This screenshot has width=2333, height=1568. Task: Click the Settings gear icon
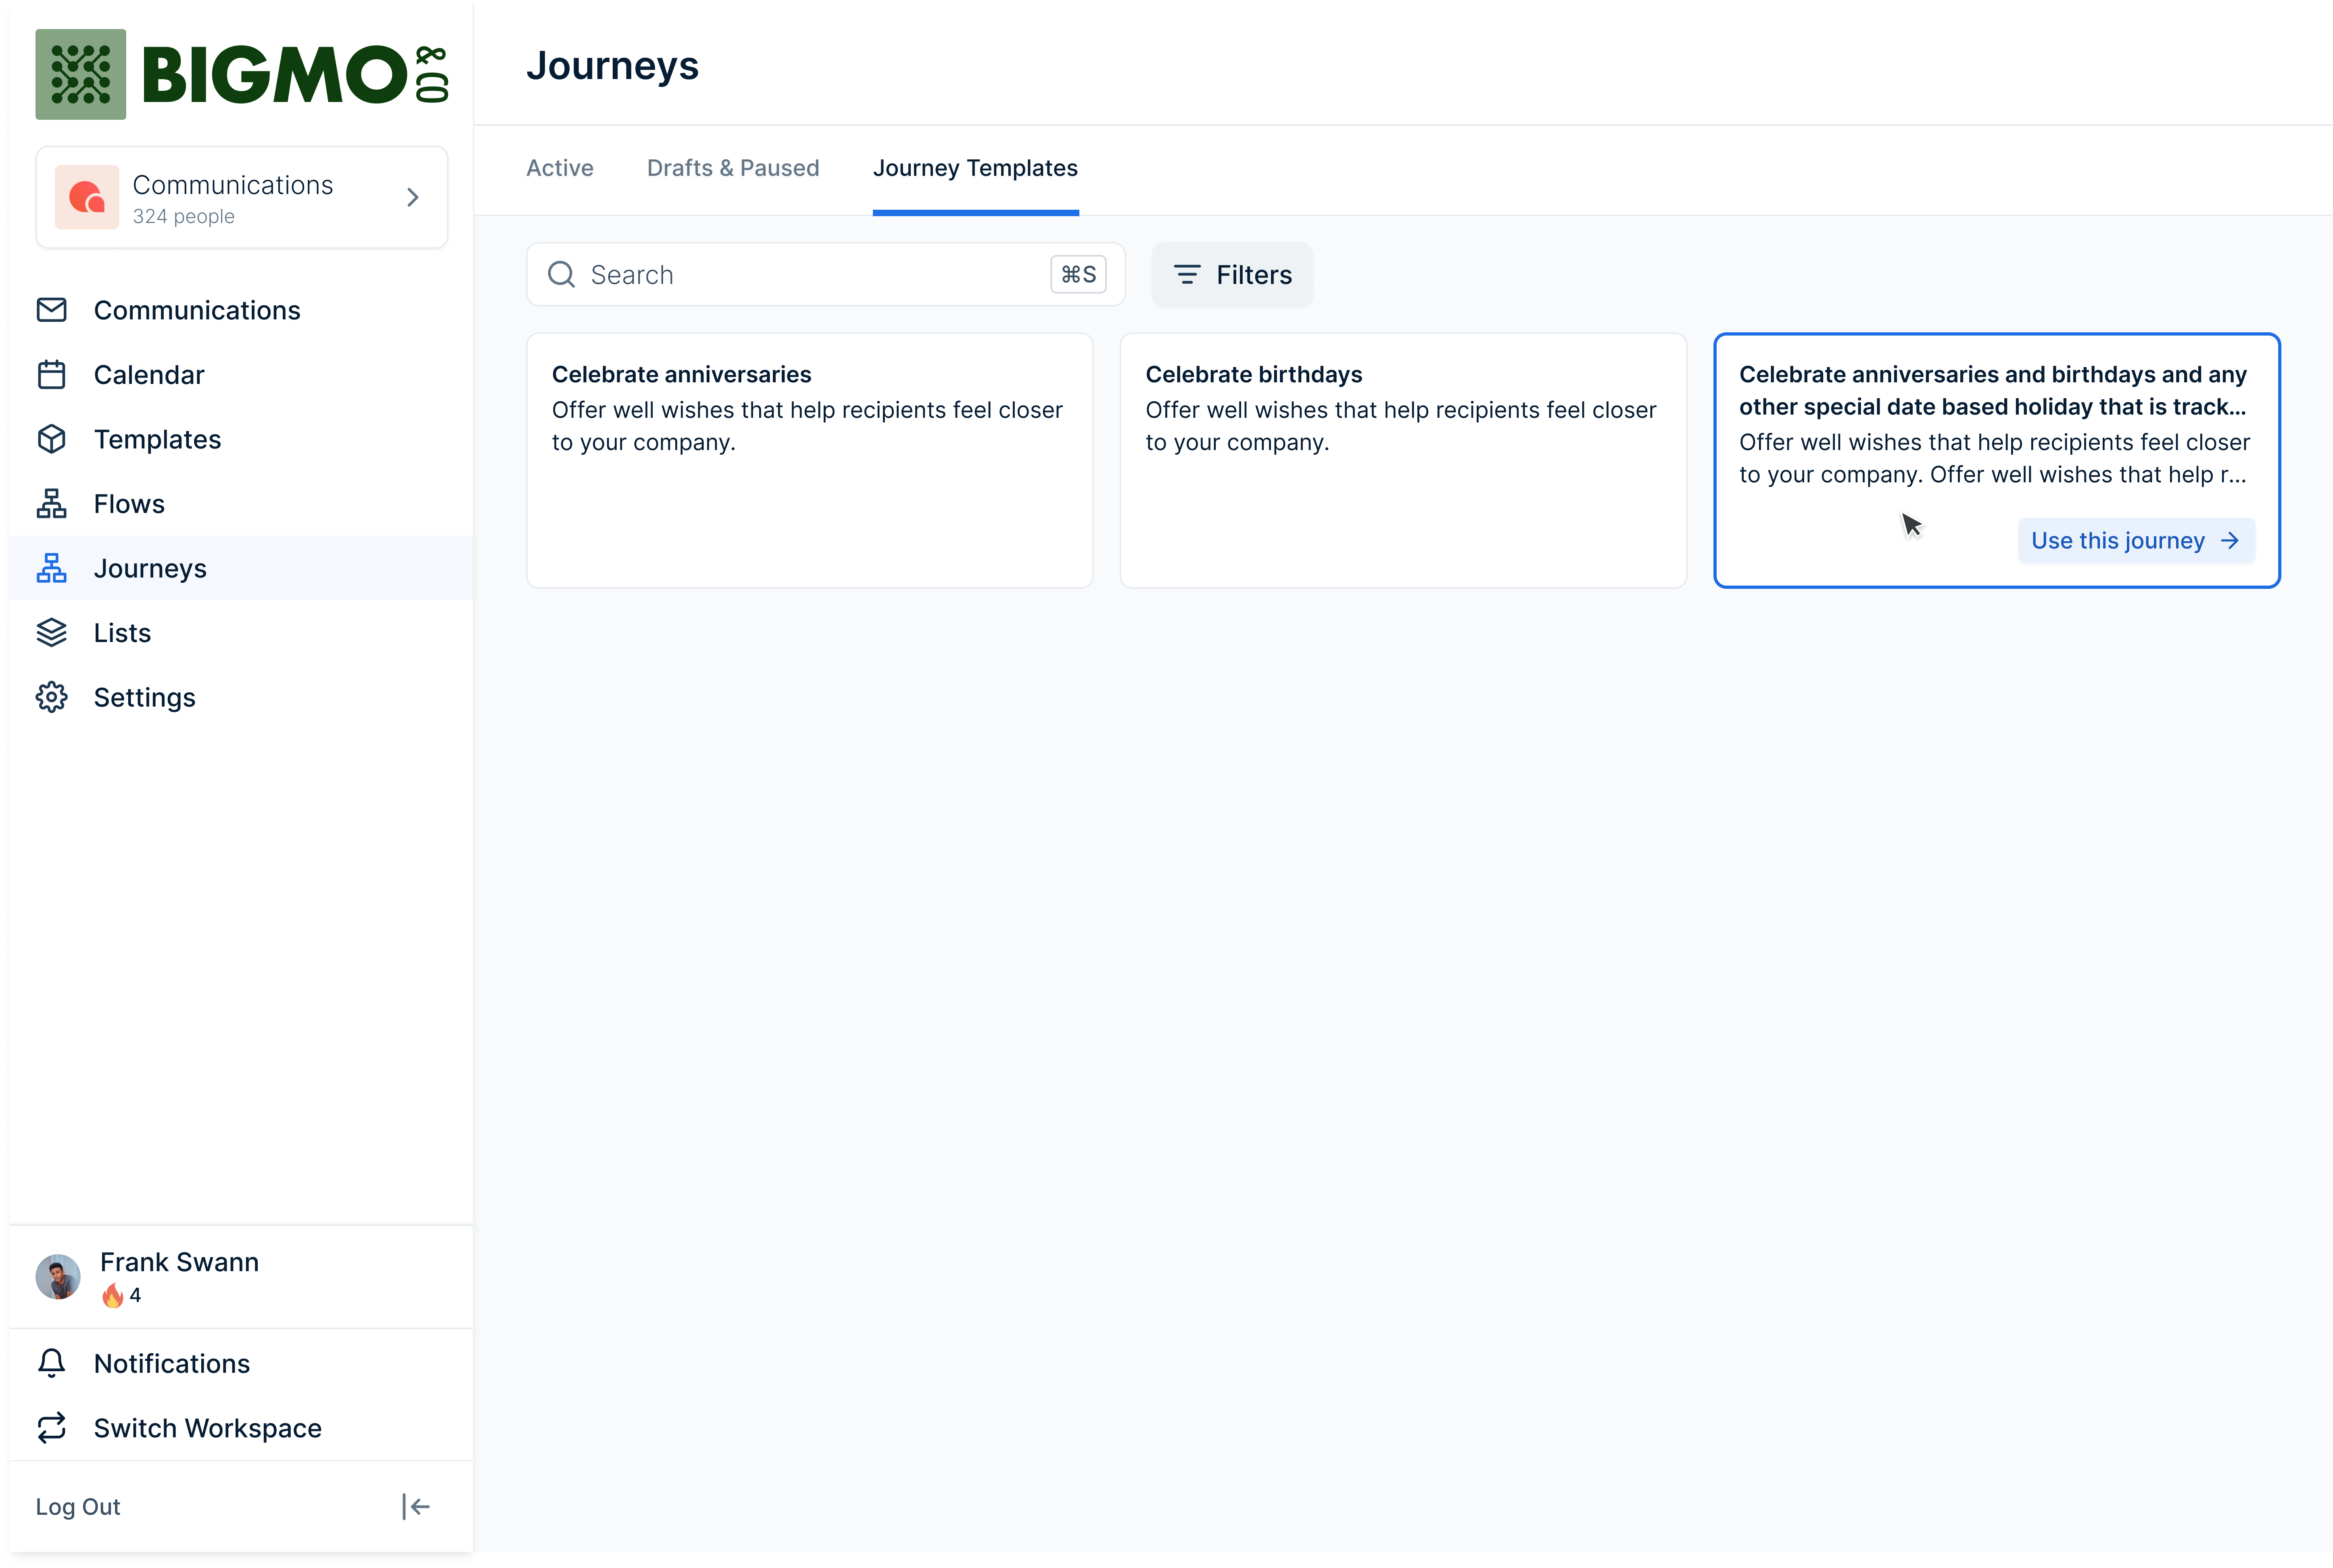[51, 697]
